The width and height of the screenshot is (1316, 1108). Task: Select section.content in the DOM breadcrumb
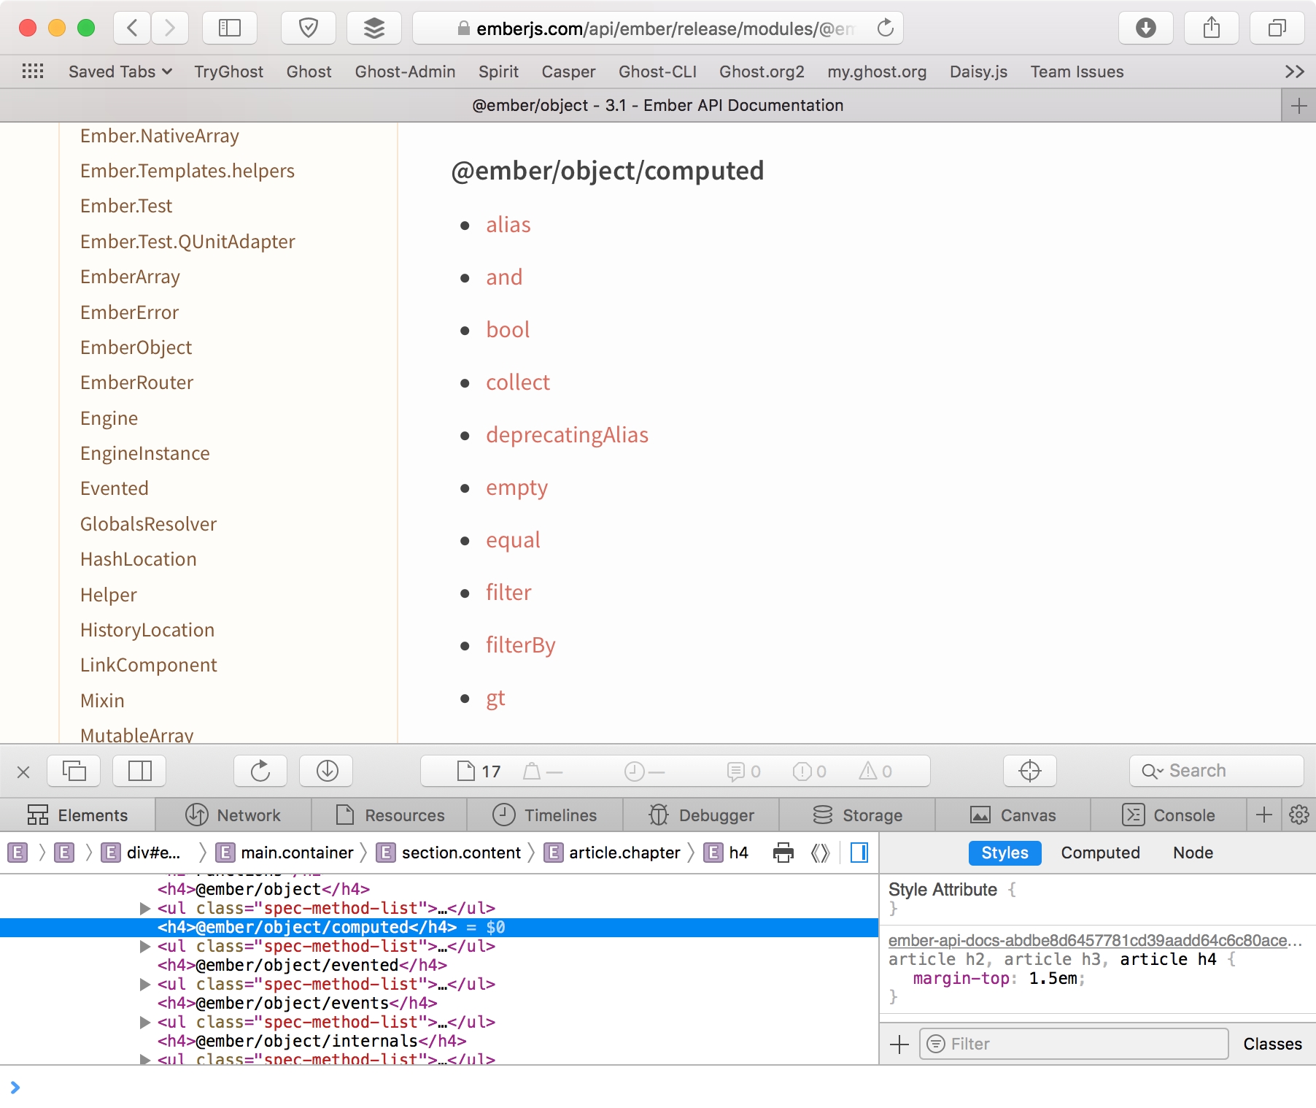[x=449, y=853]
